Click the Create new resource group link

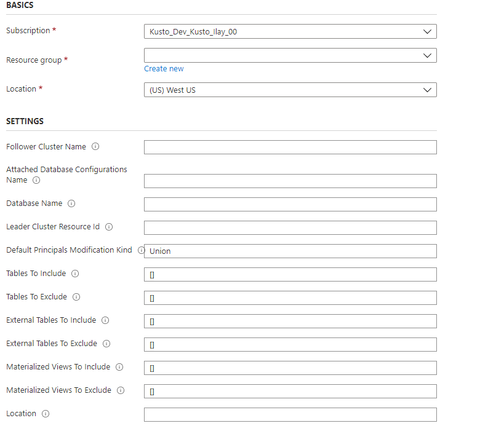[164, 68]
